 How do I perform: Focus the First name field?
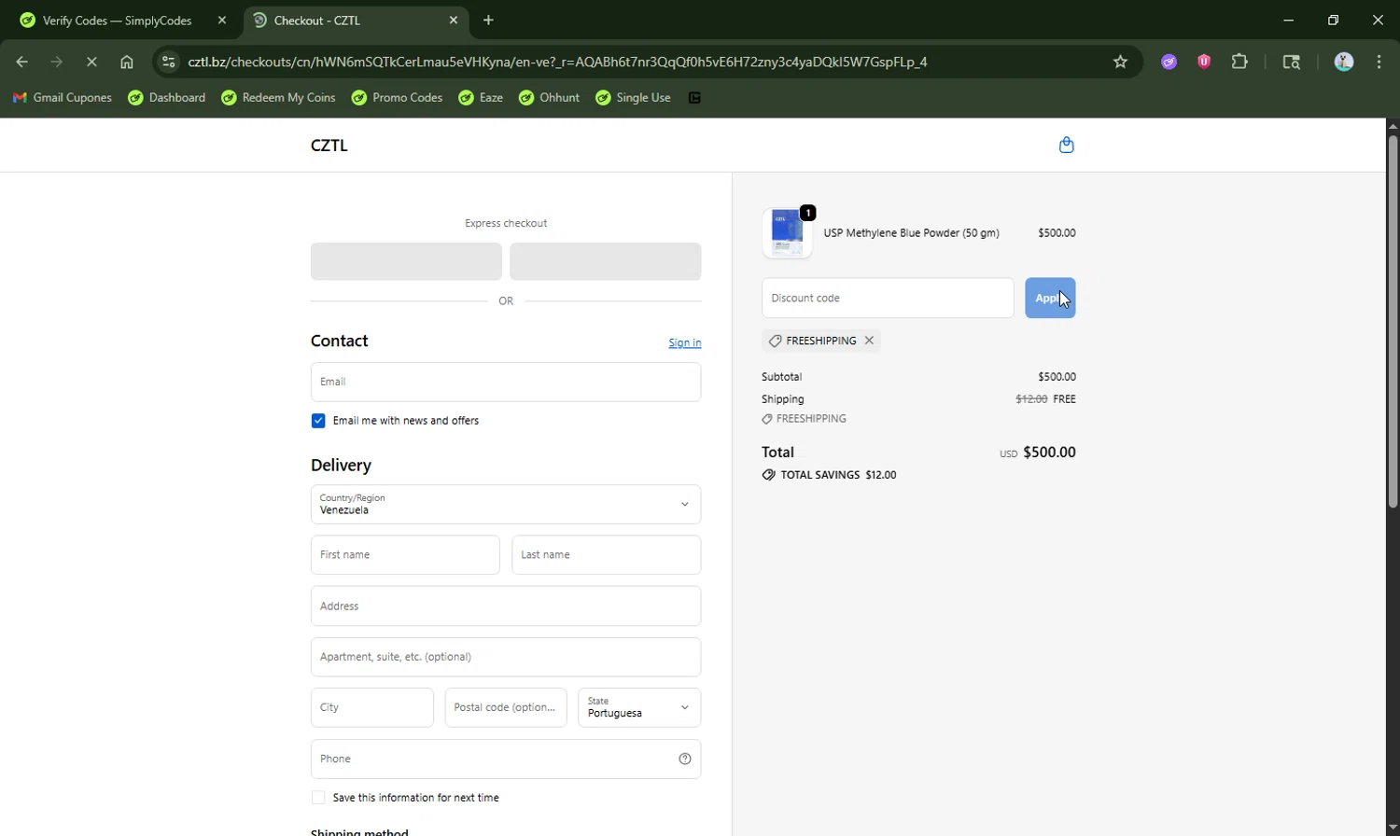coord(405,554)
